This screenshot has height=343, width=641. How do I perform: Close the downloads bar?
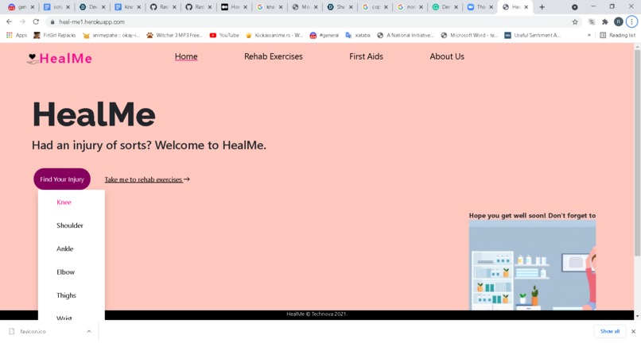click(x=633, y=332)
